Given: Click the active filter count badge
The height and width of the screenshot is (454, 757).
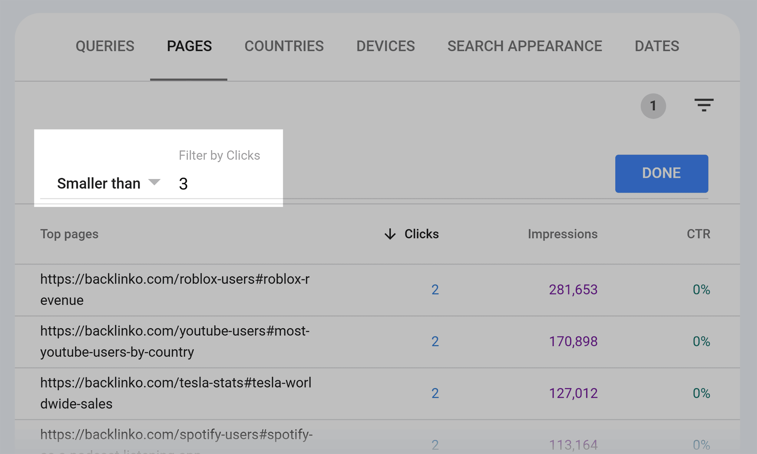Looking at the screenshot, I should coord(653,106).
